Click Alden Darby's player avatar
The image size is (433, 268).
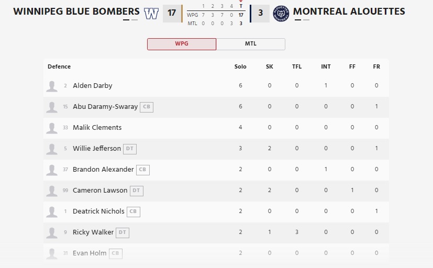[x=52, y=86]
